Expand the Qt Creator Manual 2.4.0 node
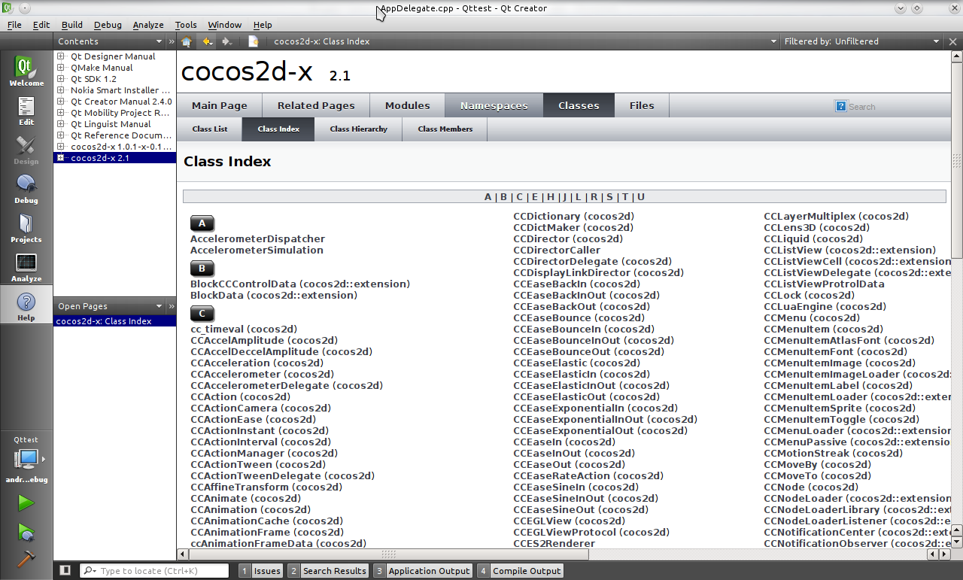 point(61,102)
